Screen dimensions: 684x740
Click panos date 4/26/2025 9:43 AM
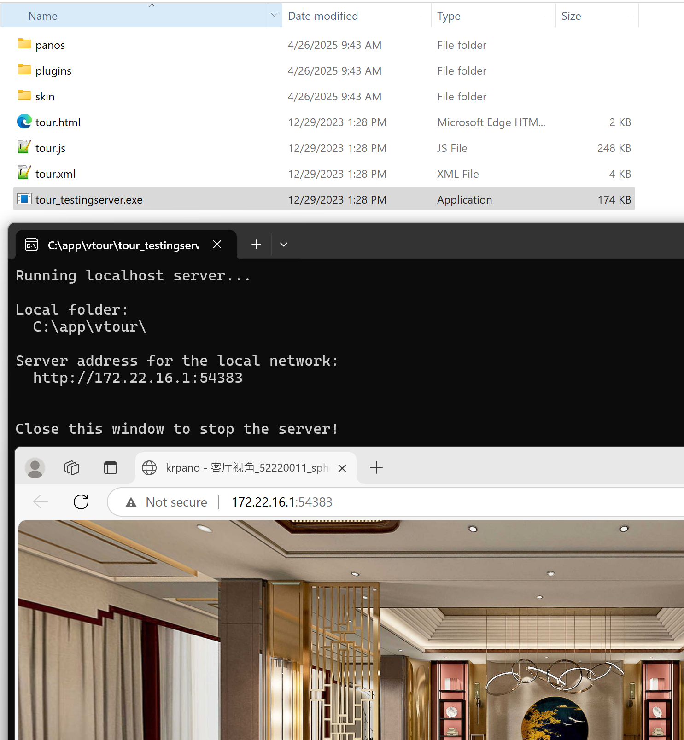[x=334, y=45]
